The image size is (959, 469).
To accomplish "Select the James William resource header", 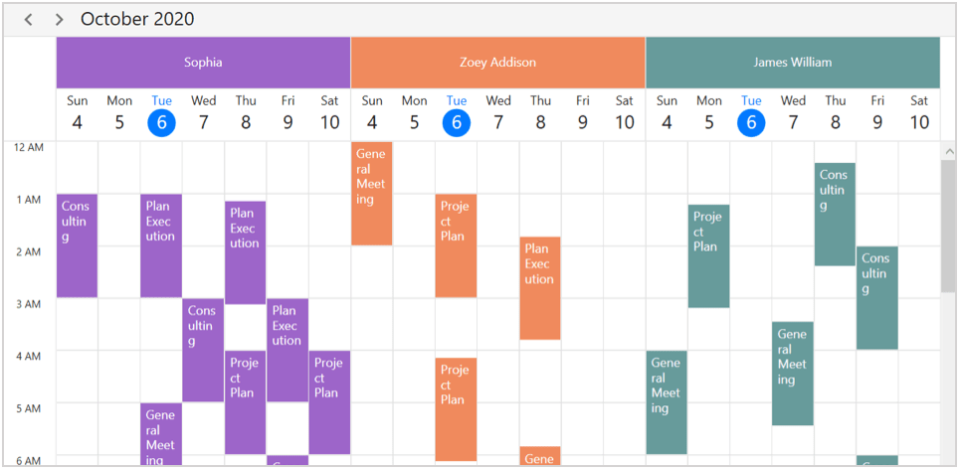I will coord(792,63).
